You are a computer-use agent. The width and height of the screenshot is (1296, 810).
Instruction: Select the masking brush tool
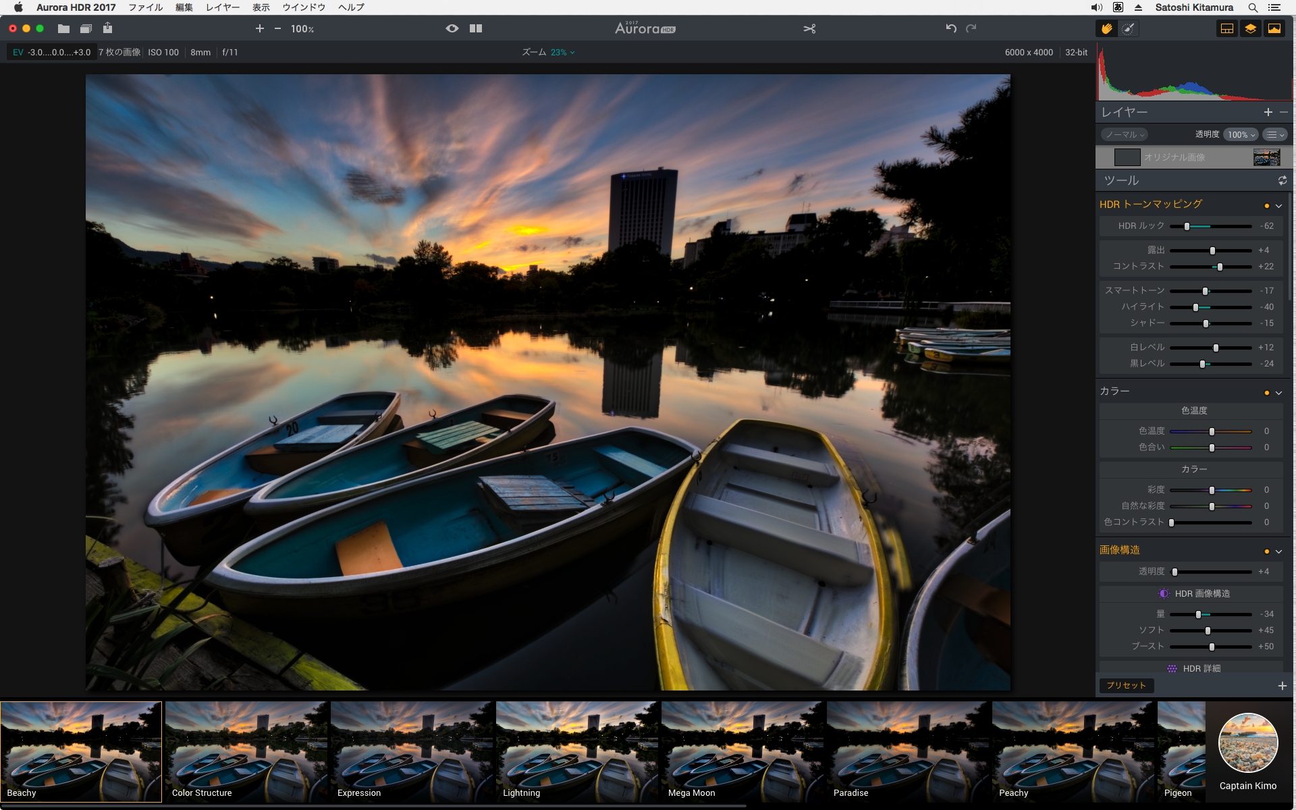1128,28
